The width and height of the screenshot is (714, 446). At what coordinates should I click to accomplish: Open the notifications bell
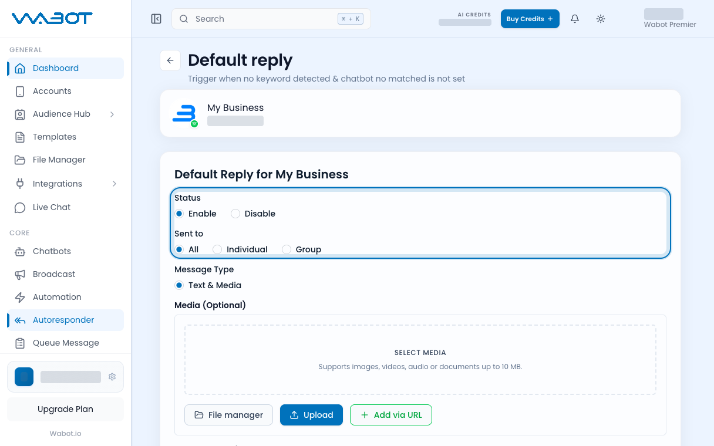point(575,19)
